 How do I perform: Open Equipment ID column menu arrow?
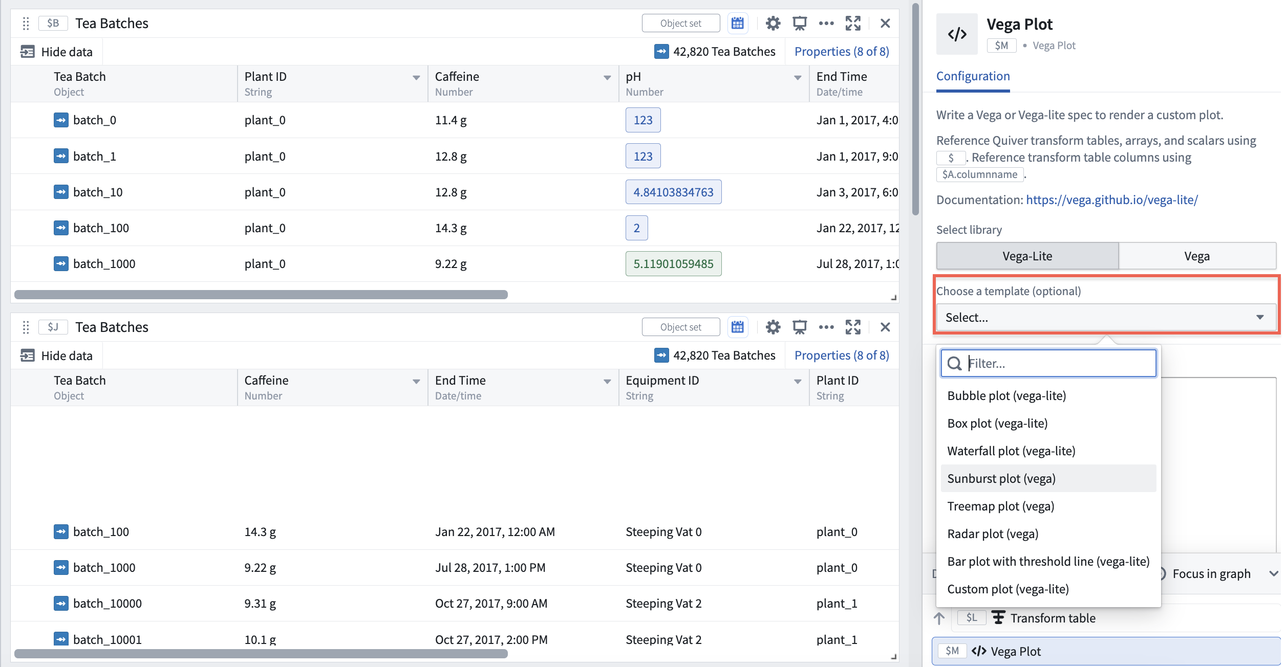798,382
